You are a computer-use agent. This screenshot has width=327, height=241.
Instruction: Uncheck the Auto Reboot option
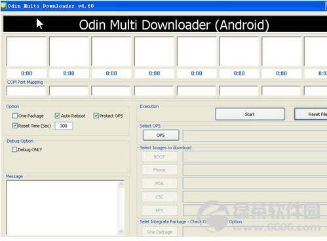coord(58,116)
